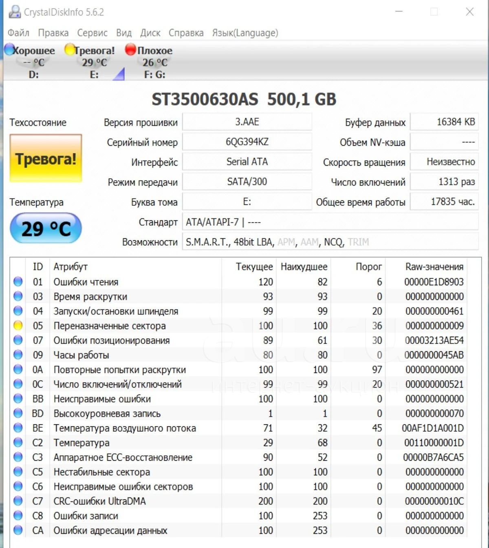Select the CRC-ошибки UltraDMA attribute name
489x548 pixels.
pos(99,501)
